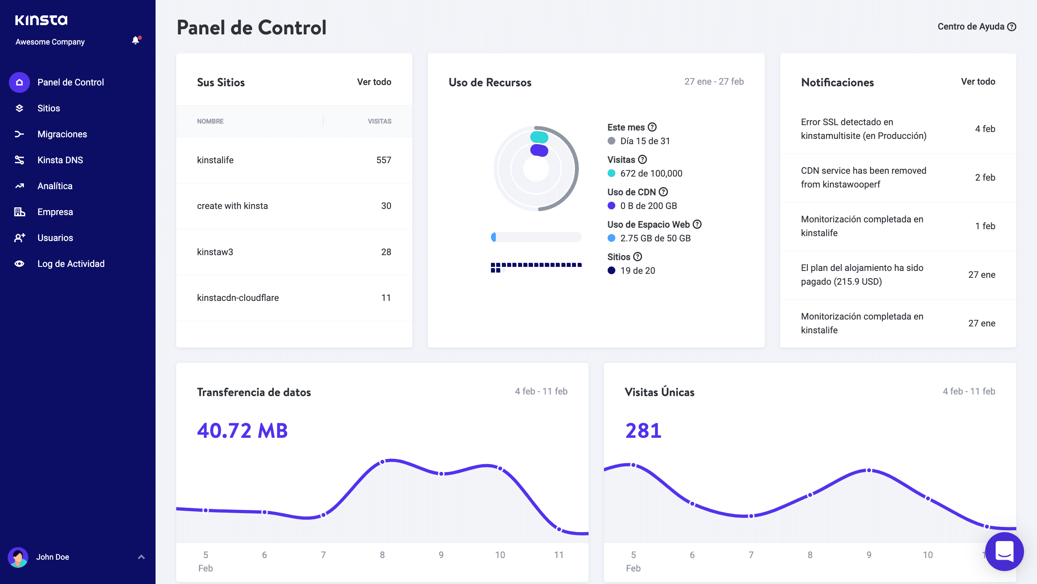
Task: Click the Migraciones arrow icon
Action: tap(19, 134)
